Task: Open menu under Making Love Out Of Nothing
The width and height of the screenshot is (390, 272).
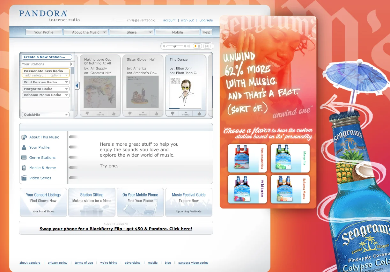Action: [x=100, y=114]
